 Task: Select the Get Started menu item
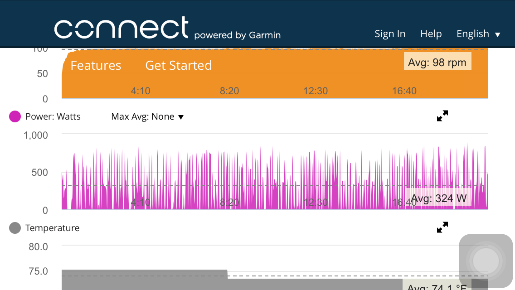[x=178, y=65]
